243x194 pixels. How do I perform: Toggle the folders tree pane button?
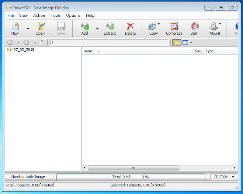click(x=176, y=43)
